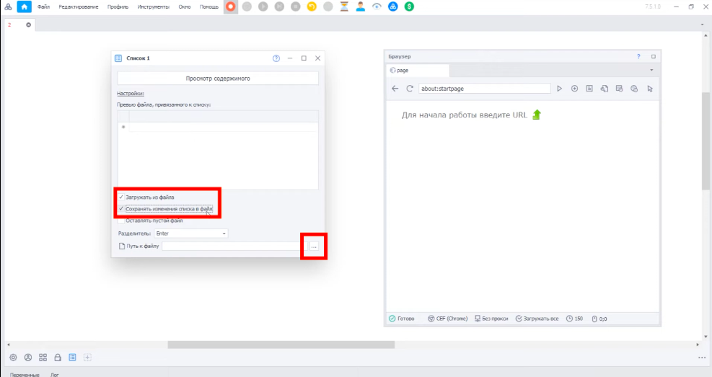The image size is (712, 377).
Task: Expand the browser tab list dropdown arrow
Action: pyautogui.click(x=651, y=71)
